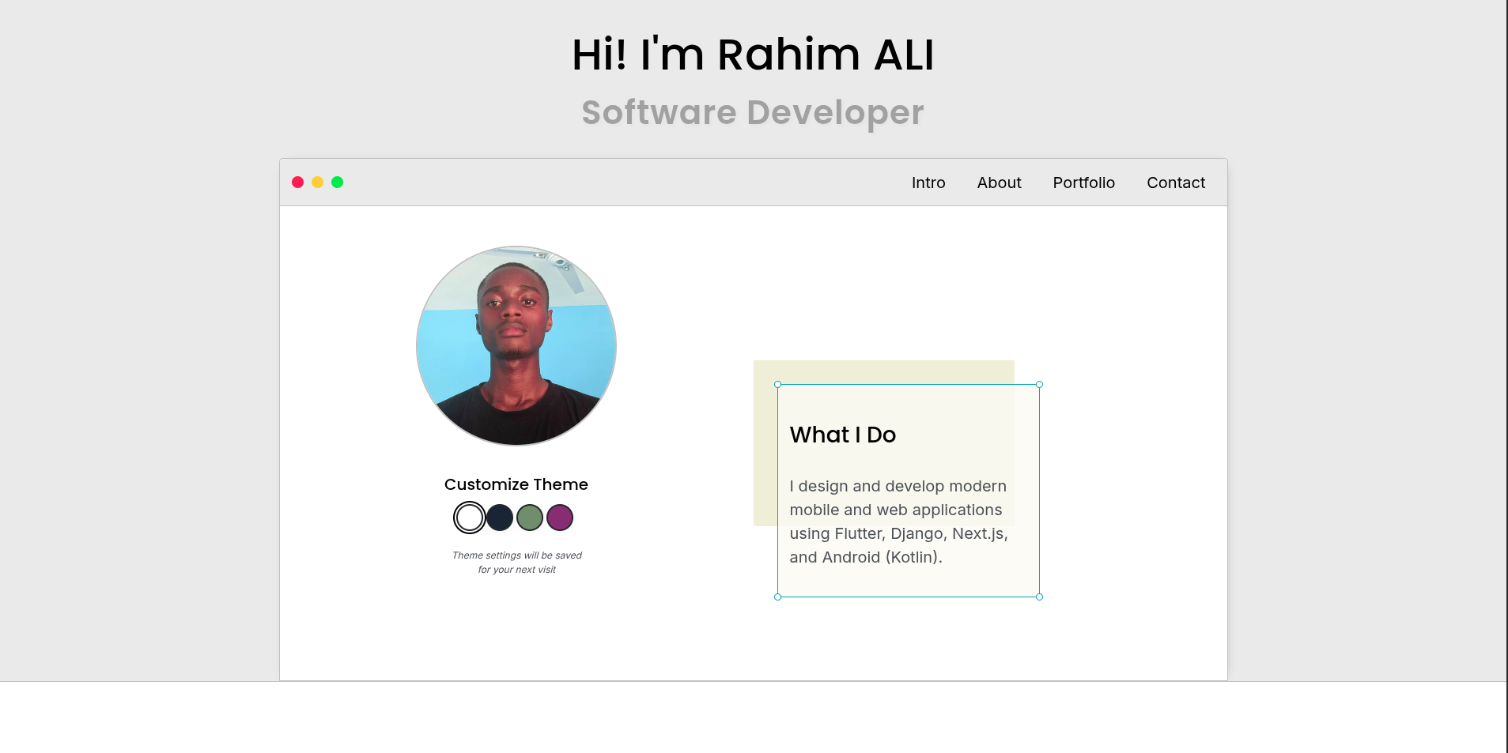Choose the dark navy theme swatch

point(500,518)
